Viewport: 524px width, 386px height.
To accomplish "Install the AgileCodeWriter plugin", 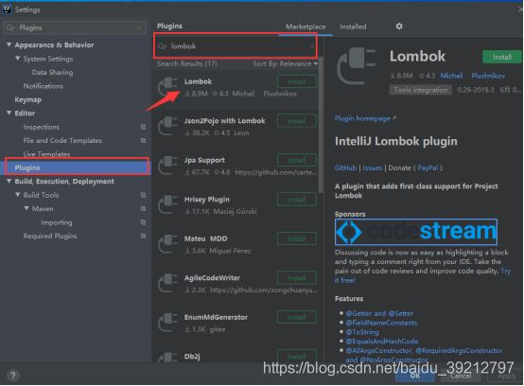I will (297, 278).
